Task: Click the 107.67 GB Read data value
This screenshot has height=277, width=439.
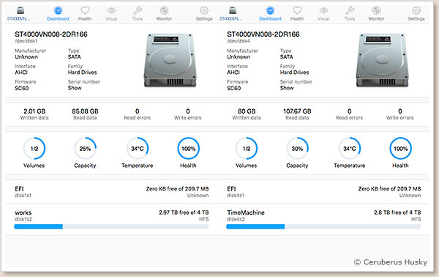Action: 297,111
